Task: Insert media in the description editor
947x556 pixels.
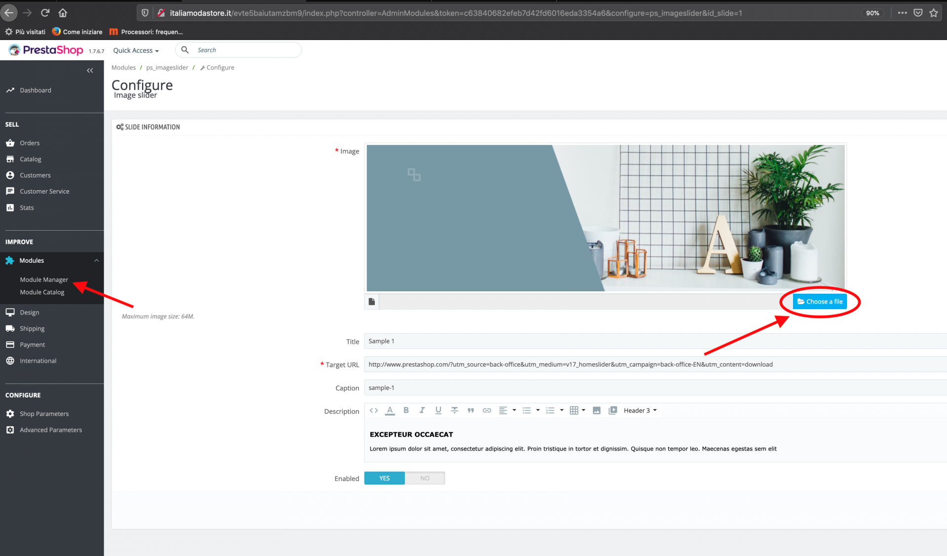Action: (x=613, y=410)
